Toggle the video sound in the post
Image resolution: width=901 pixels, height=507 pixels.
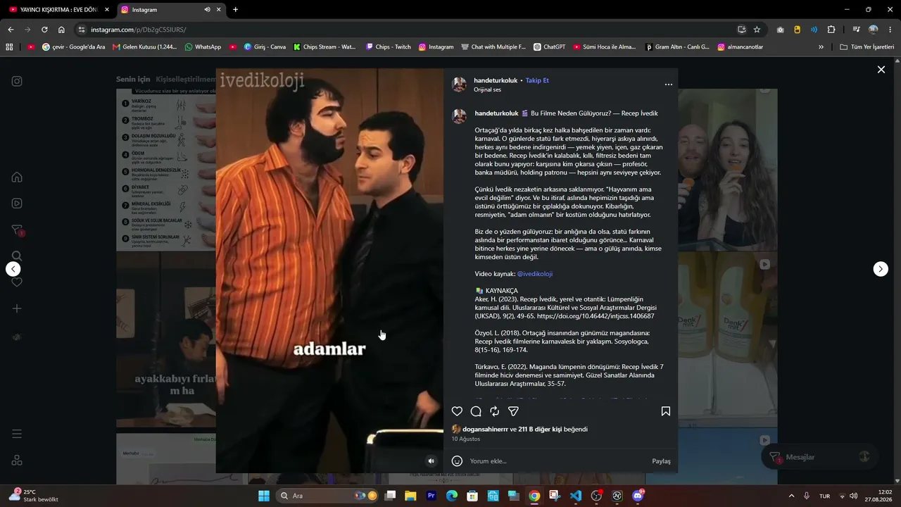click(x=431, y=461)
